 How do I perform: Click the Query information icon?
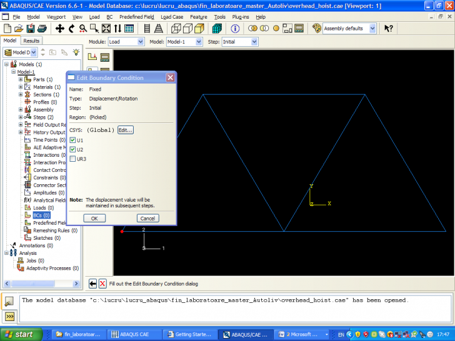coord(236,28)
